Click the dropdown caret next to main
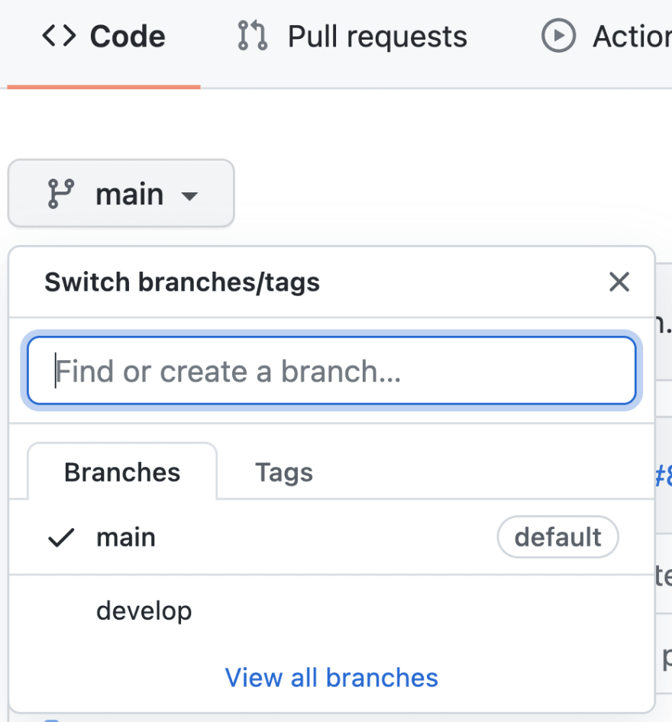Screen dimensions: 672x722 pyautogui.click(x=189, y=197)
